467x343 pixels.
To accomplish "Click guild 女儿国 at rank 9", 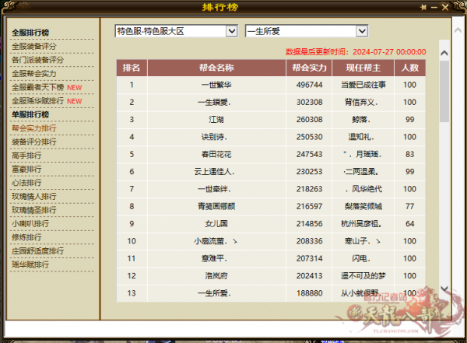I will pos(216,223).
